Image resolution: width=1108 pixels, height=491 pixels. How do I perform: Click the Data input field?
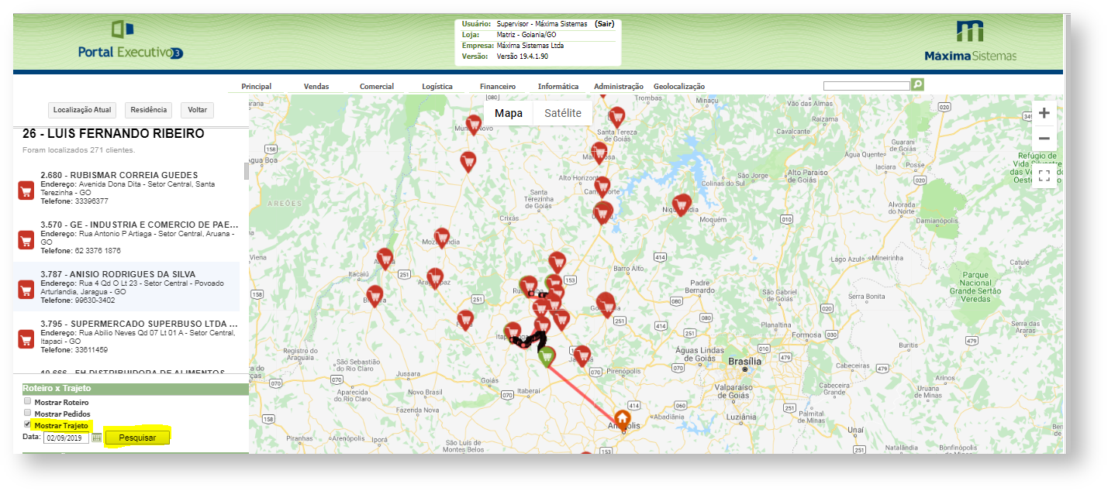(66, 438)
